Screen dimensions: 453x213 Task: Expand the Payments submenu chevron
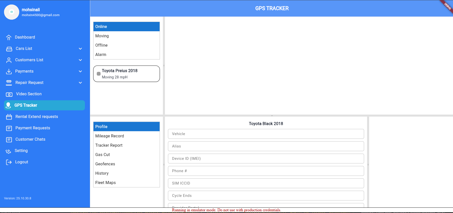pos(80,71)
